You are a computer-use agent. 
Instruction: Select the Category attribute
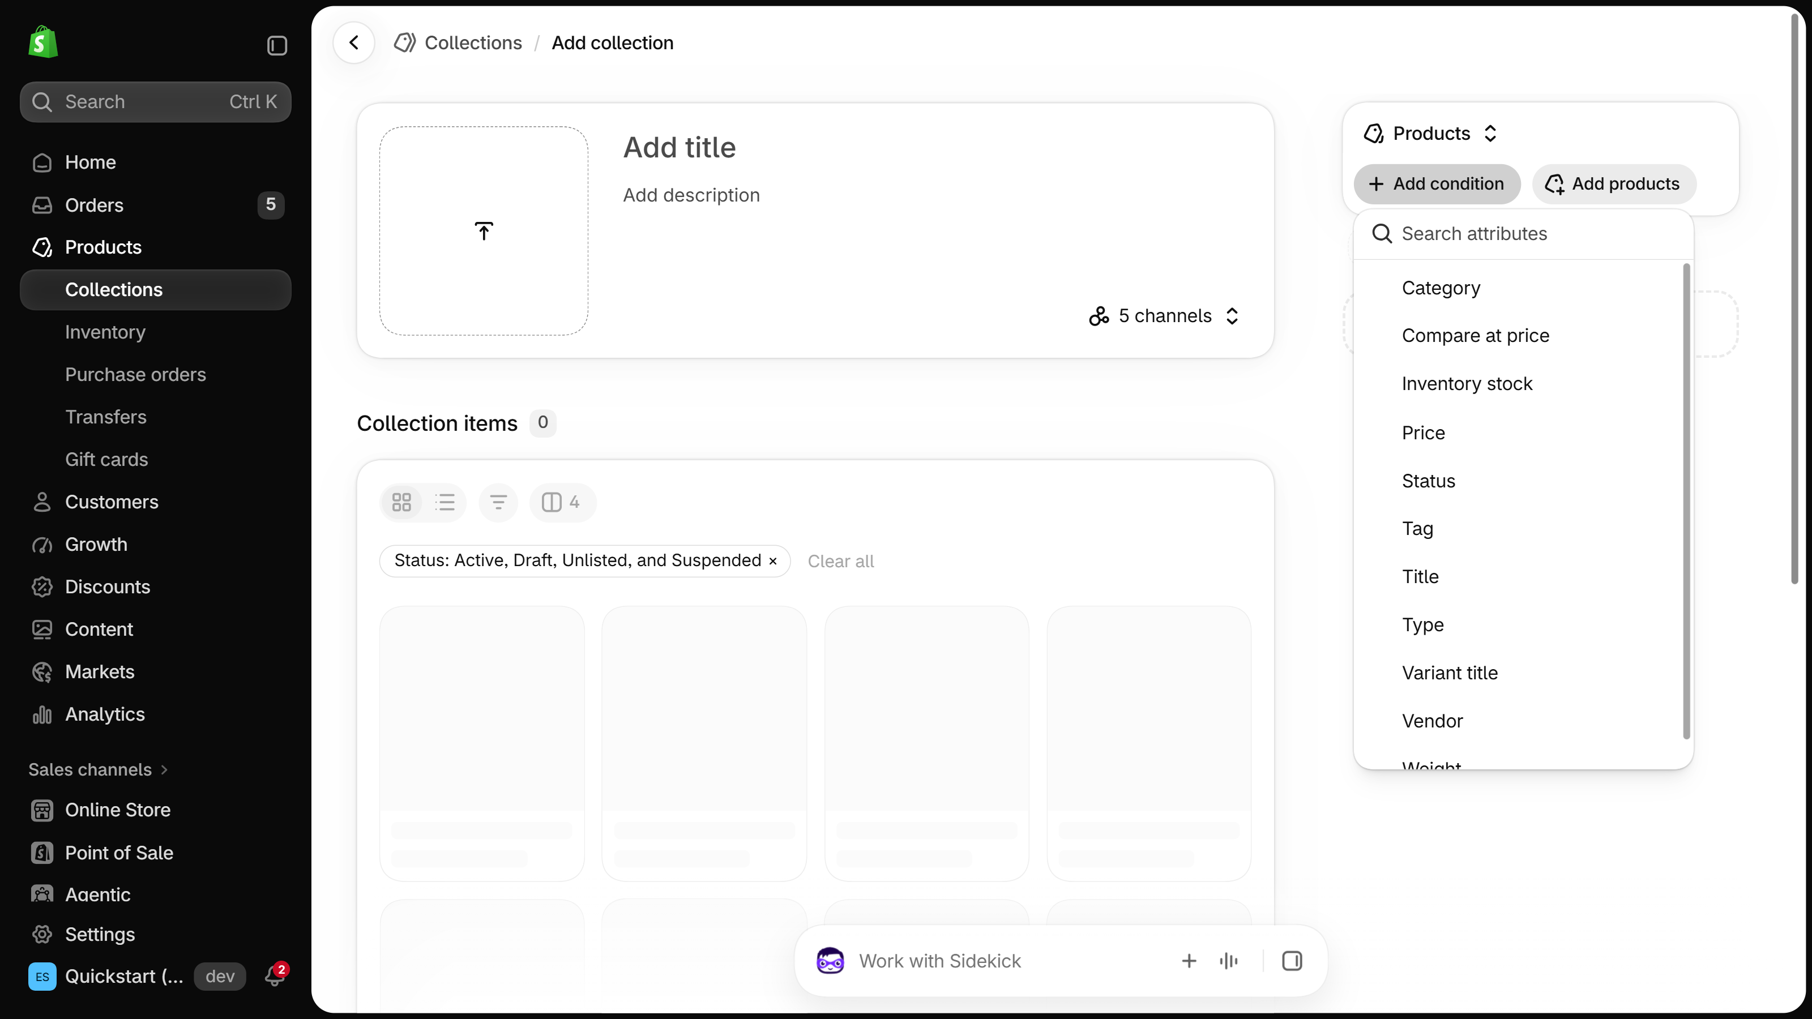(x=1519, y=288)
